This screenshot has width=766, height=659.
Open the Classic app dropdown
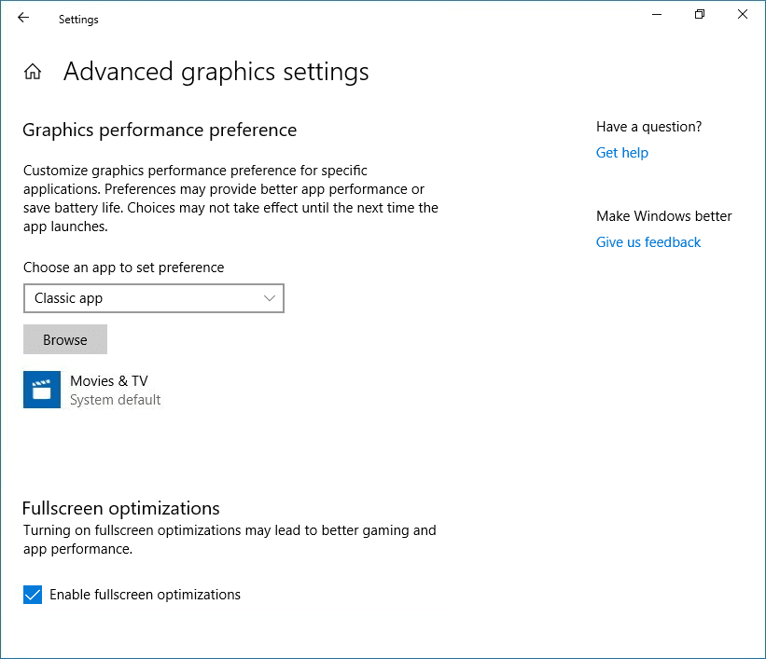[x=154, y=298]
